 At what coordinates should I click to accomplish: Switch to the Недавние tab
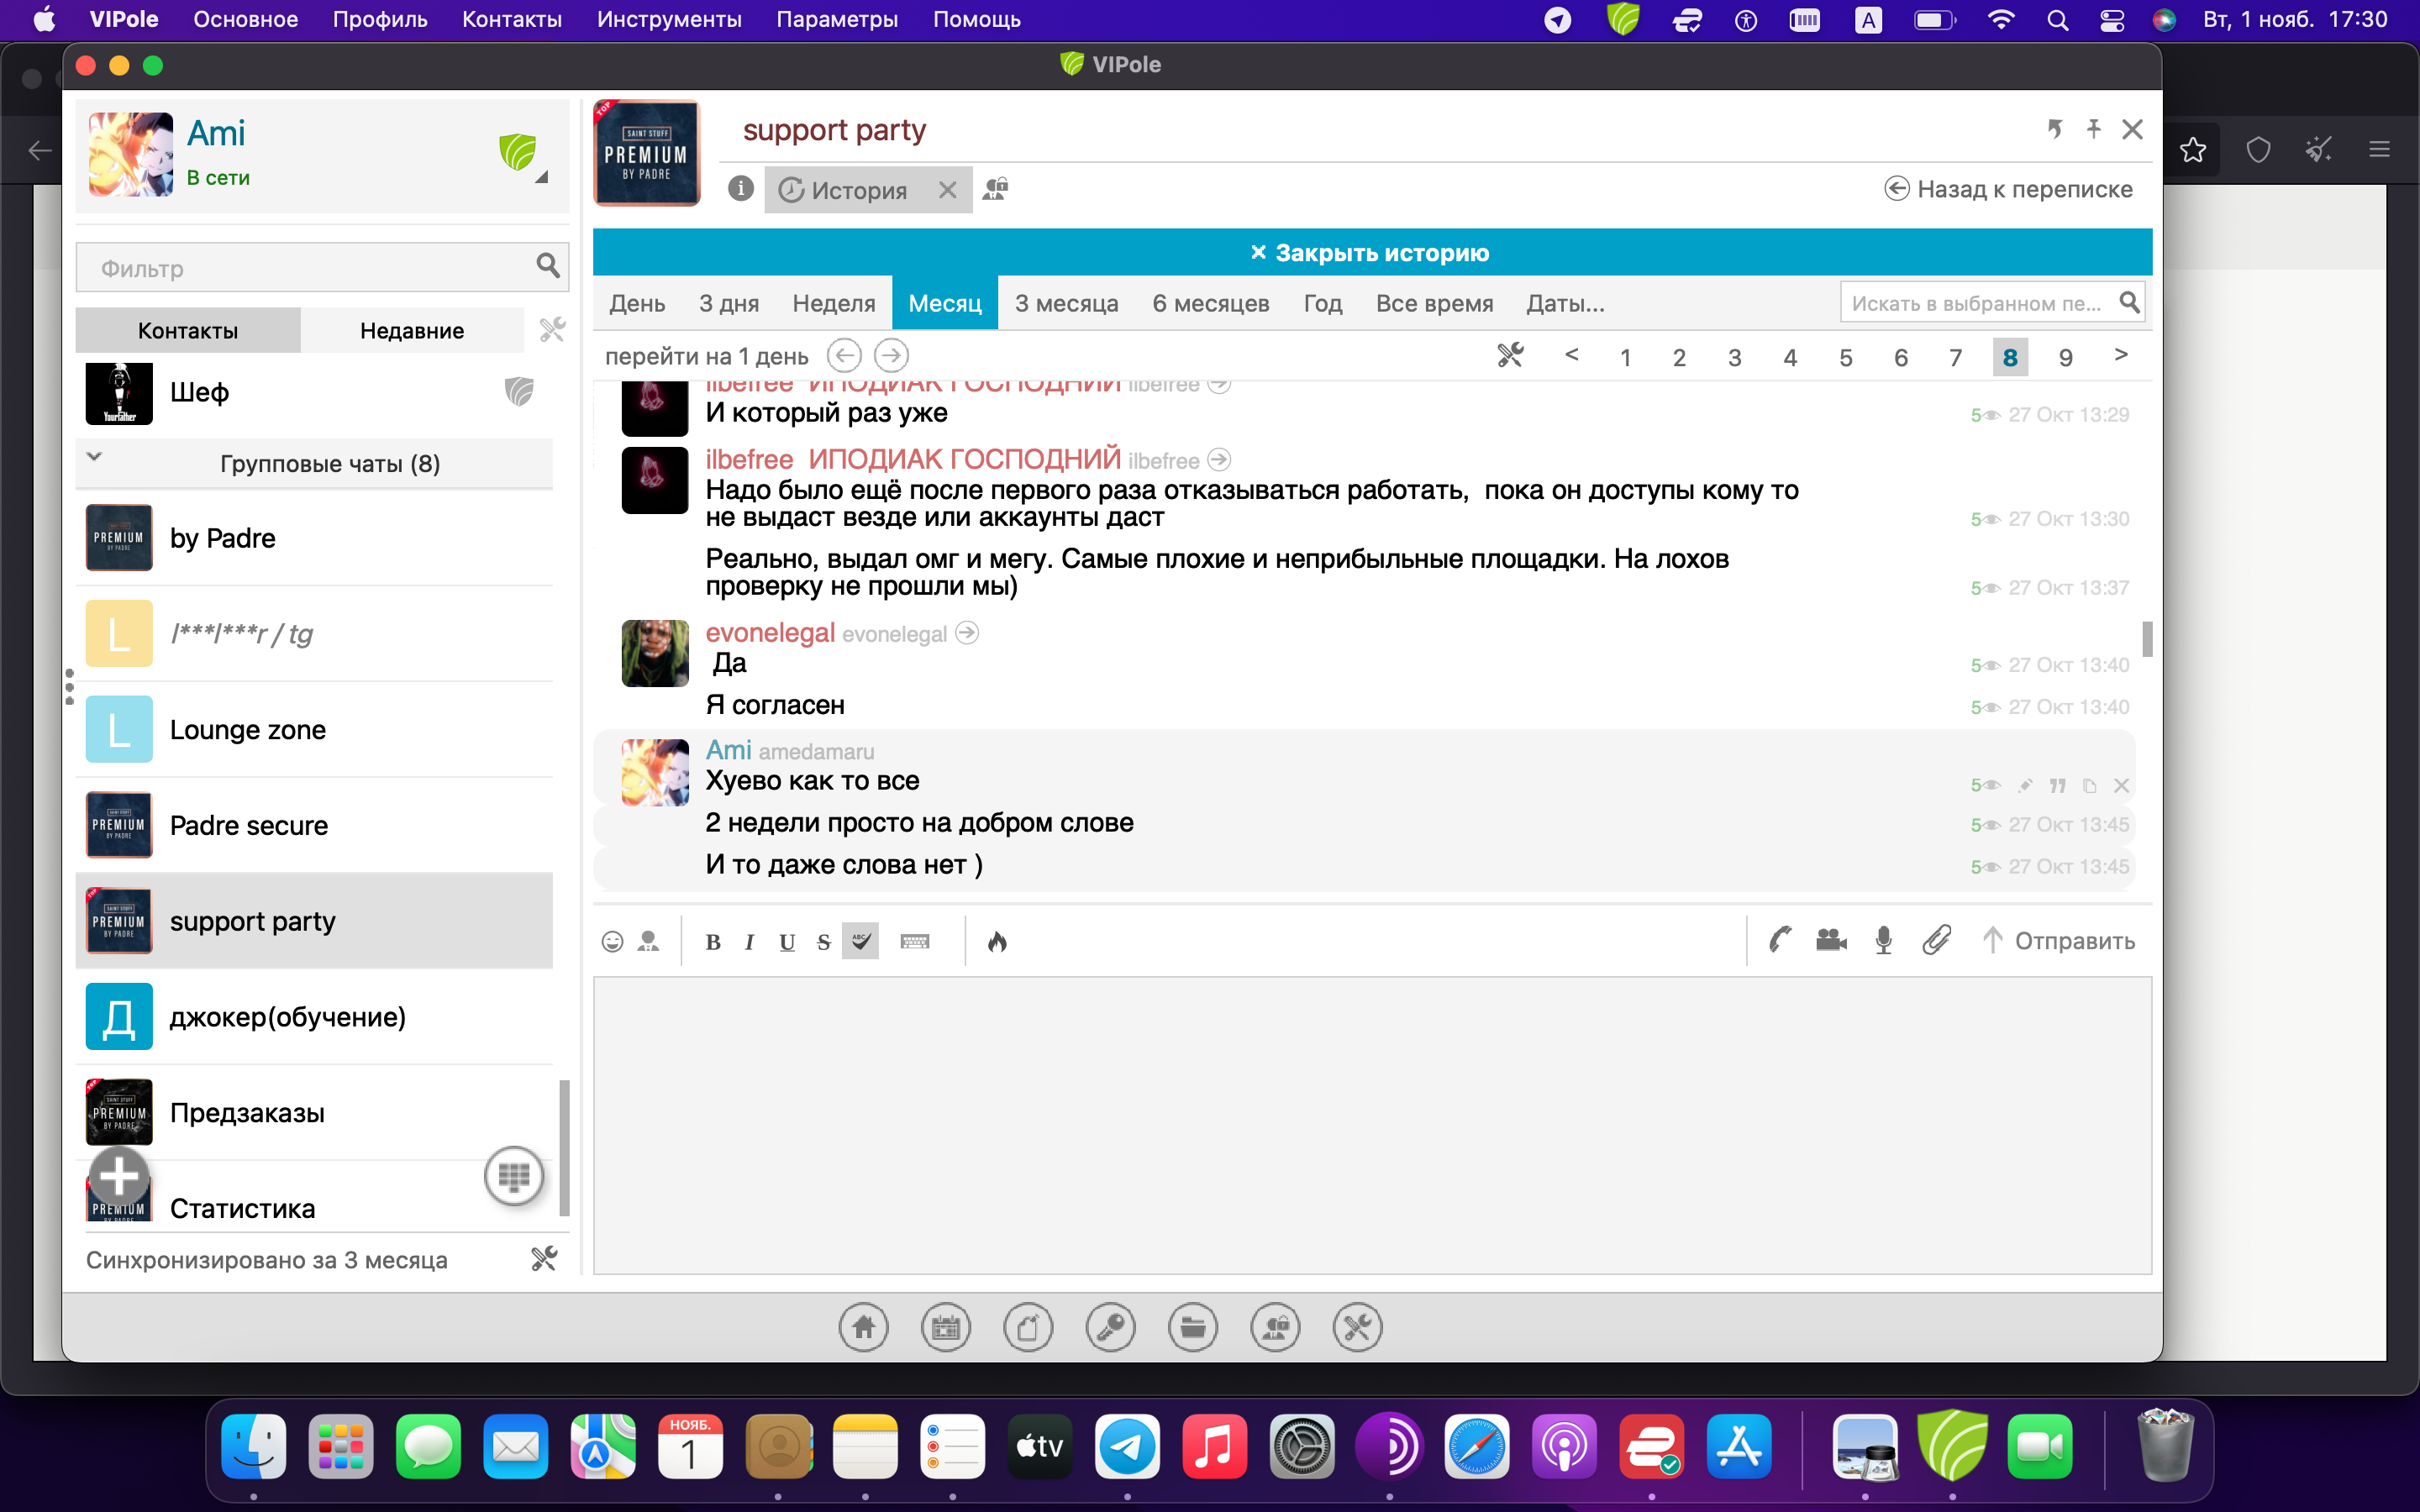coord(412,330)
